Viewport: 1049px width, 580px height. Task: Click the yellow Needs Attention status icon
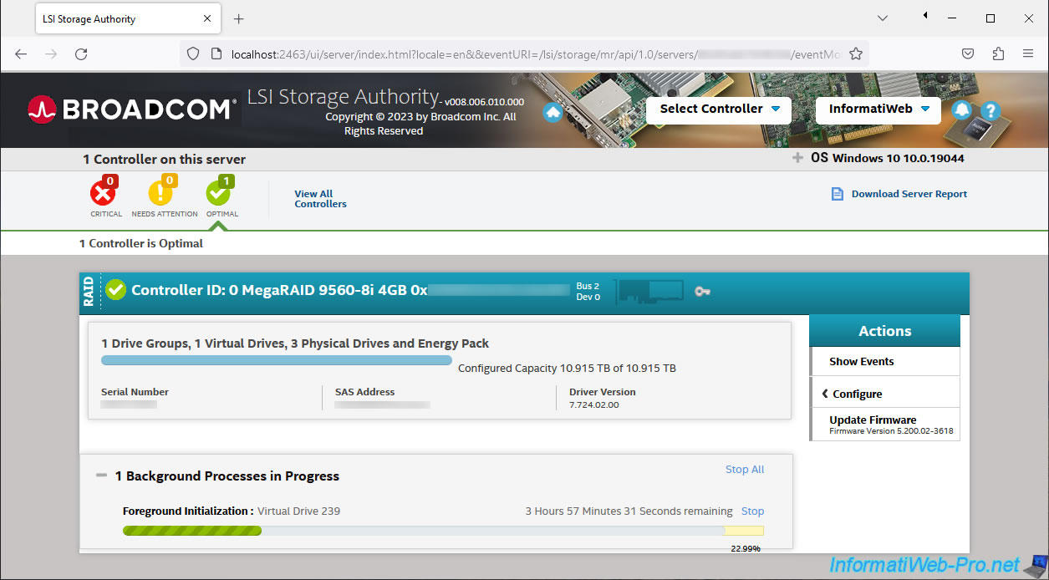point(162,192)
